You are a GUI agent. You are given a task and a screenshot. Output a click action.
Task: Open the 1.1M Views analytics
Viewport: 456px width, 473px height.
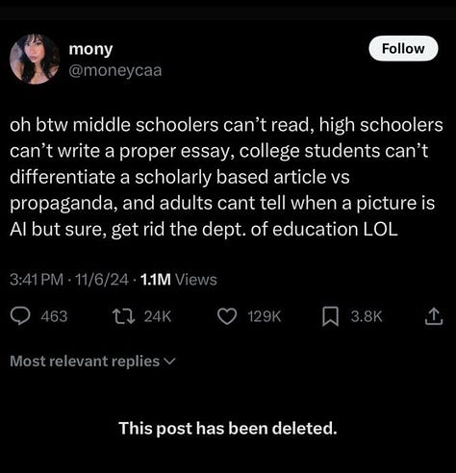pyautogui.click(x=179, y=280)
